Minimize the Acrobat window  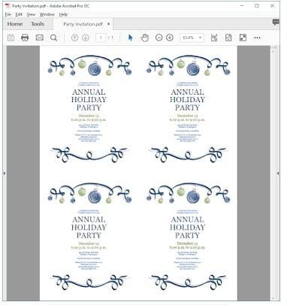click(x=242, y=5)
